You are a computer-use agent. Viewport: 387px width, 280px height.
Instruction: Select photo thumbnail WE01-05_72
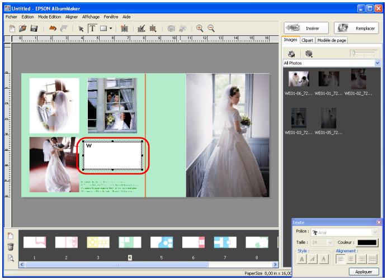point(328,118)
